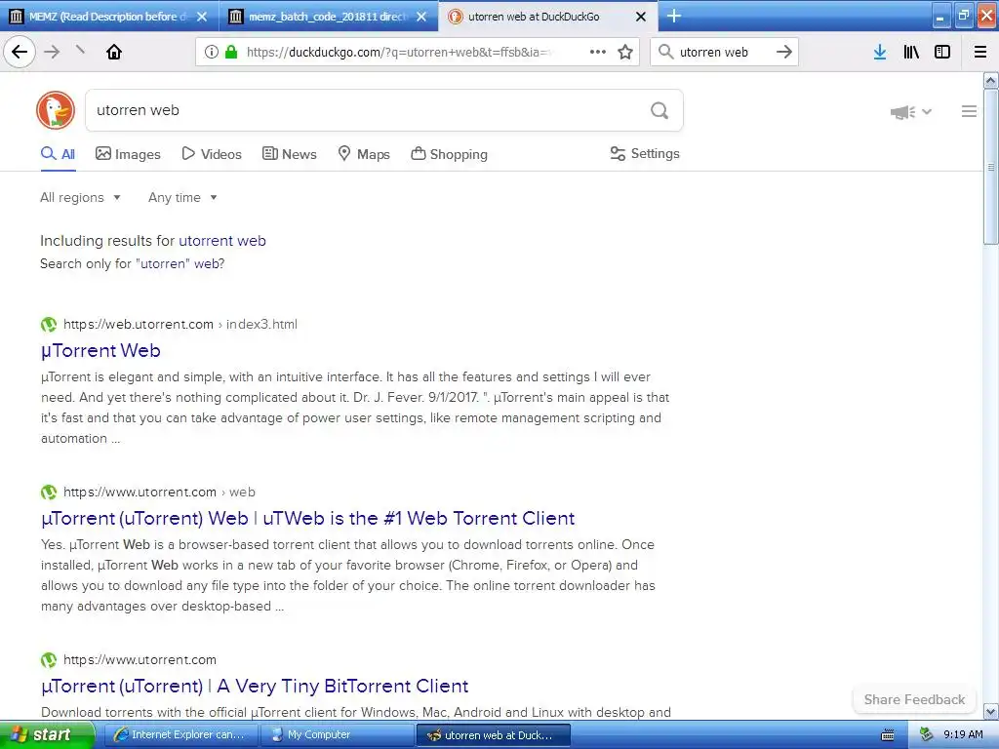The height and width of the screenshot is (749, 999).
Task: Click the vertical scrollbar thumb
Action: point(990,167)
